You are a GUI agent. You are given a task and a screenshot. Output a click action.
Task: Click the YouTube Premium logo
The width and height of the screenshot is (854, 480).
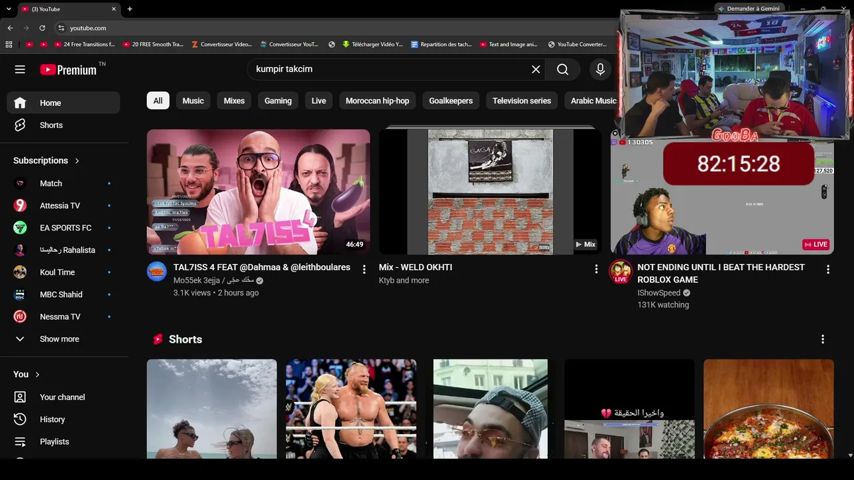click(x=68, y=69)
